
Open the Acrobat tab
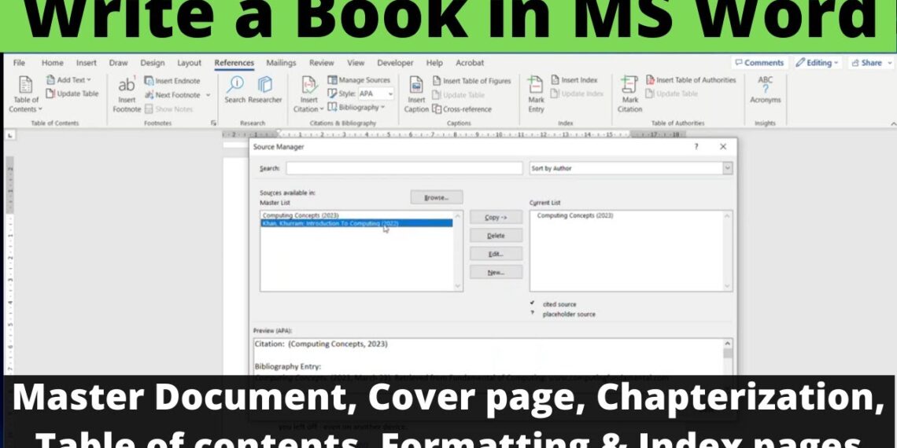(x=470, y=63)
